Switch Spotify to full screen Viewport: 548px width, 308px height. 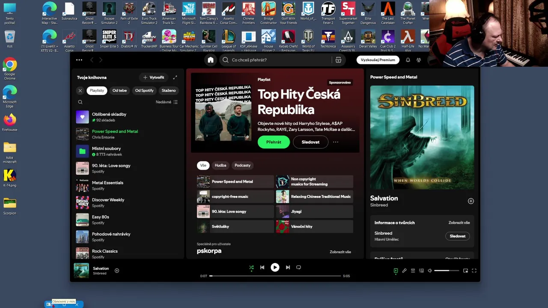click(x=474, y=271)
